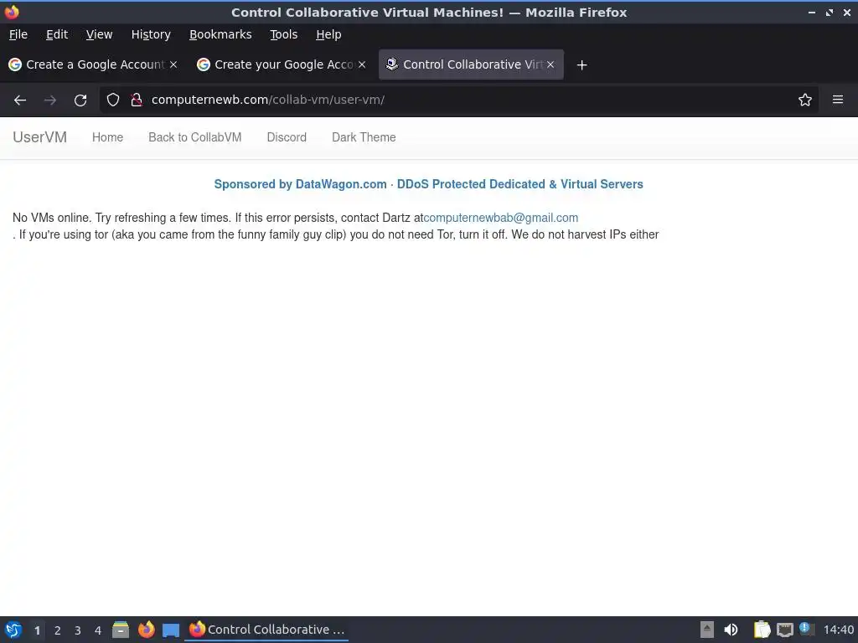
Task: Switch to workspace 1
Action: coord(37,630)
